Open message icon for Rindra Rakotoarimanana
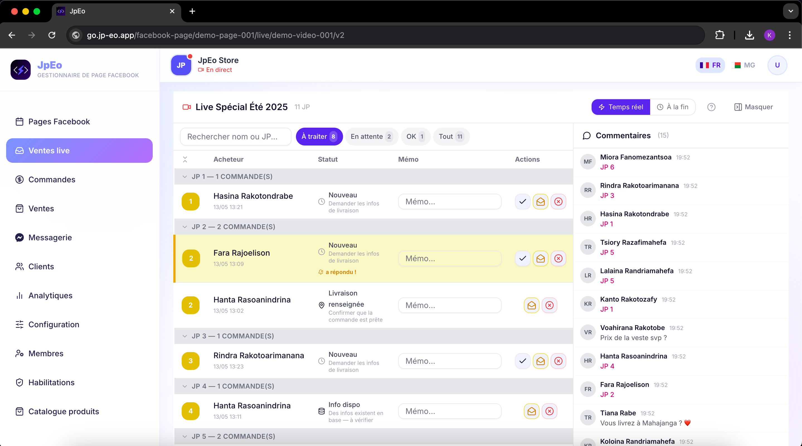 pos(541,361)
